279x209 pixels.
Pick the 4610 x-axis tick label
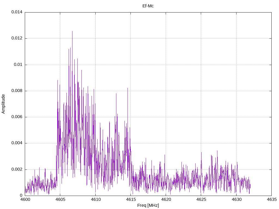coord(95,199)
